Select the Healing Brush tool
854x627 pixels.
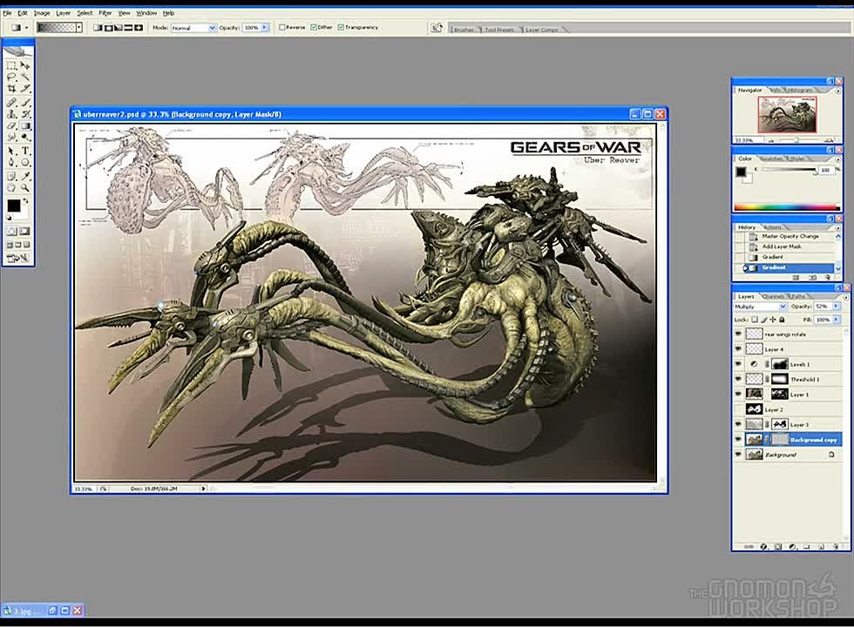coord(11,103)
